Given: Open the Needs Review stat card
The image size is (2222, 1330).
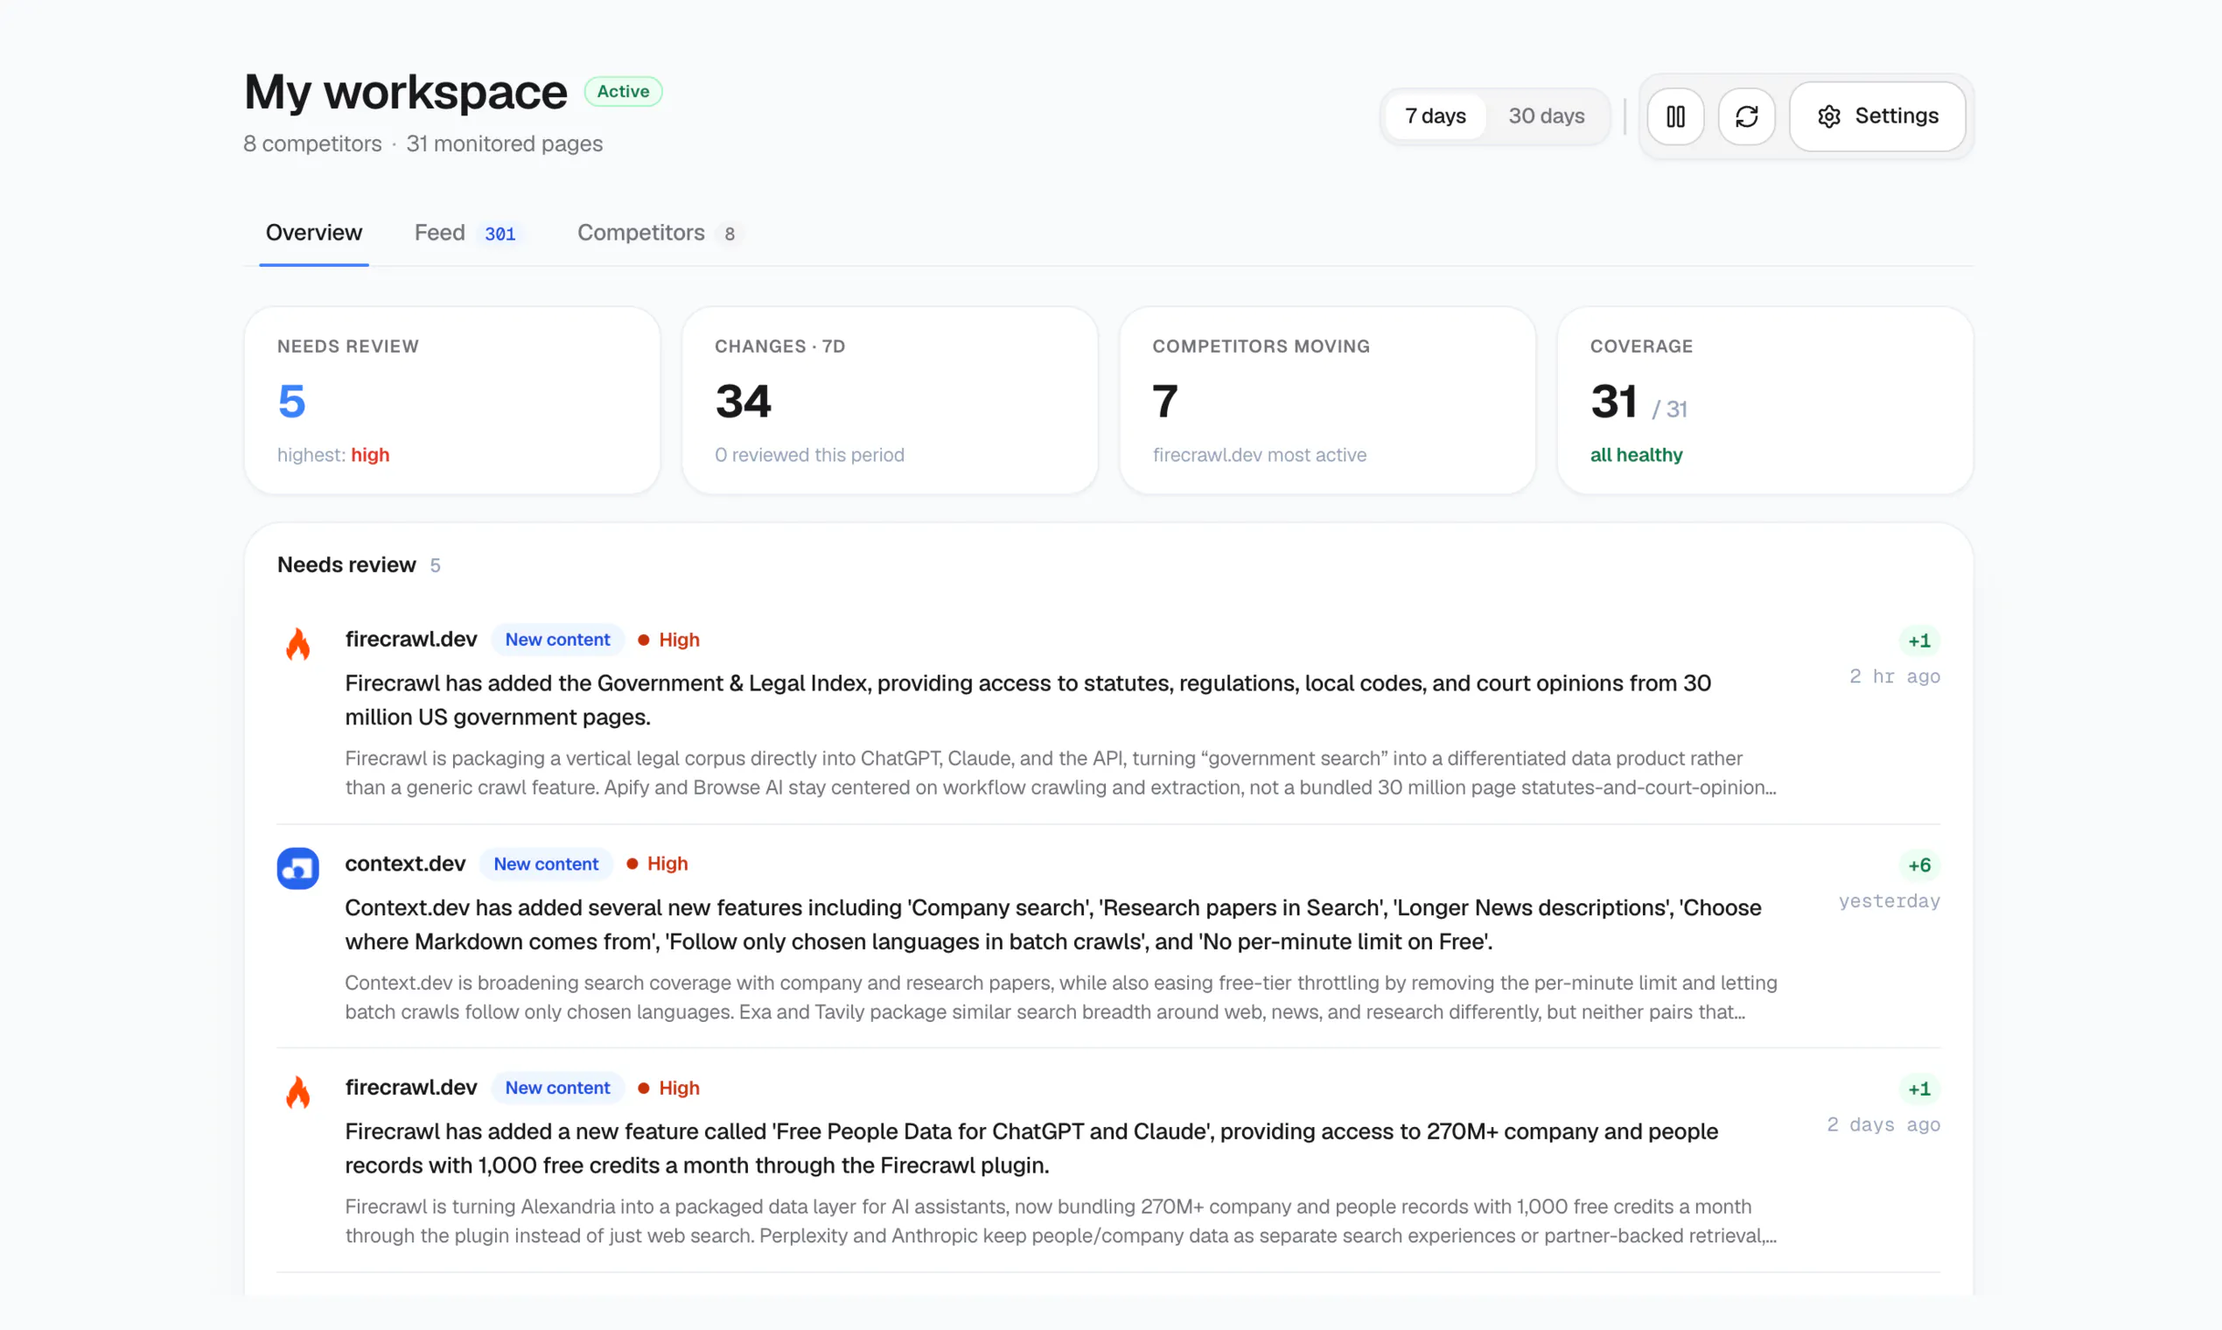Looking at the screenshot, I should [452, 401].
